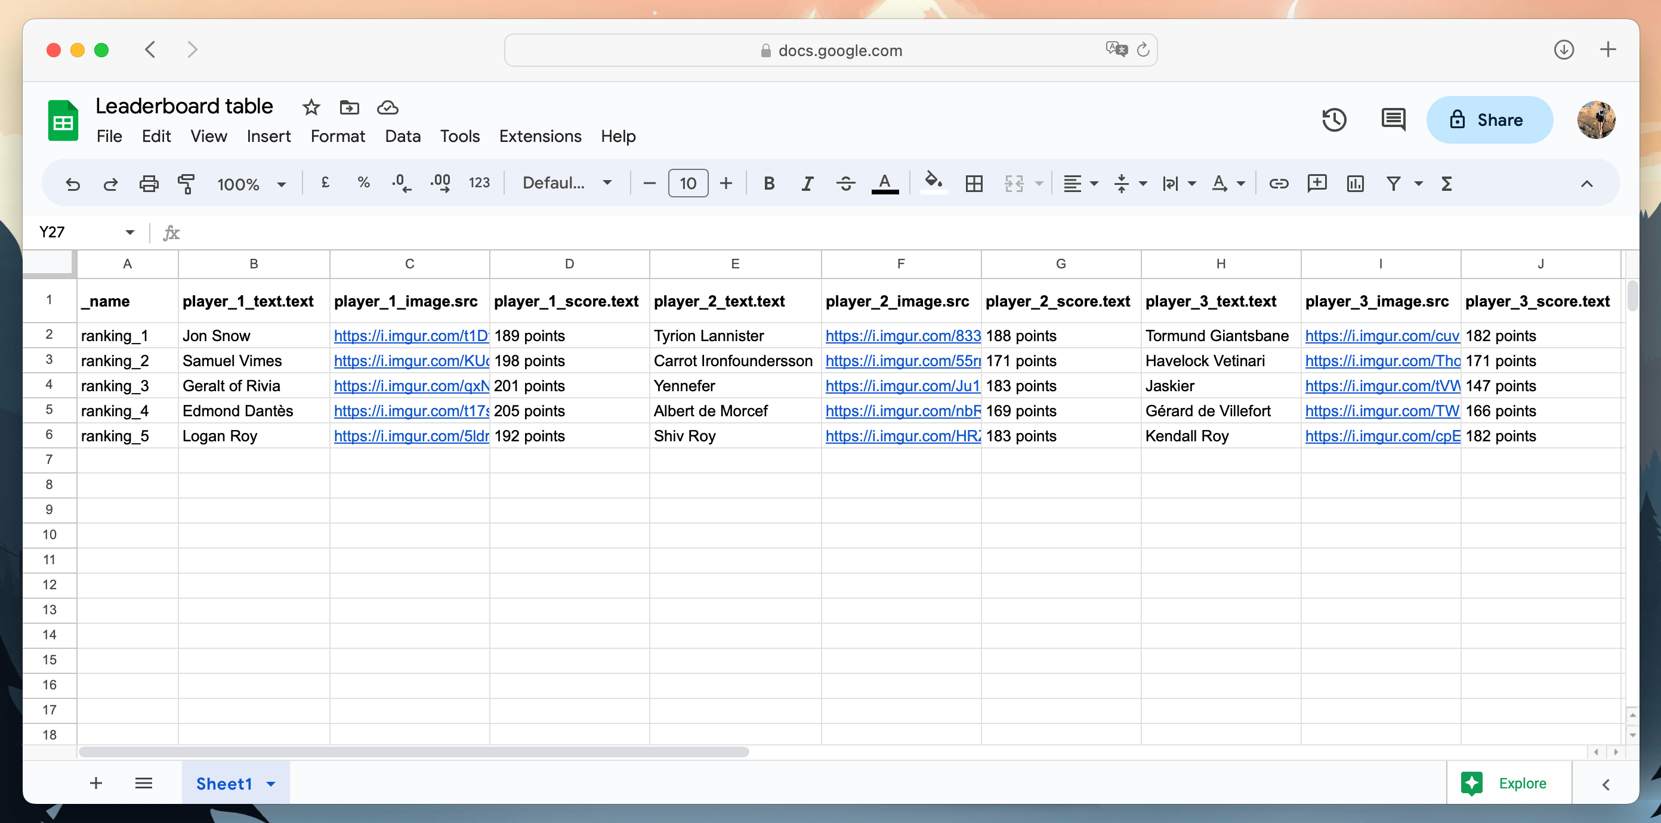The height and width of the screenshot is (823, 1661).
Task: Open text wrapping dropdown
Action: pos(1180,184)
